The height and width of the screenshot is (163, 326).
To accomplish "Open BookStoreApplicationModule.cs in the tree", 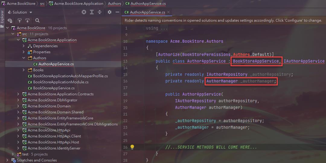I will 61,82.
